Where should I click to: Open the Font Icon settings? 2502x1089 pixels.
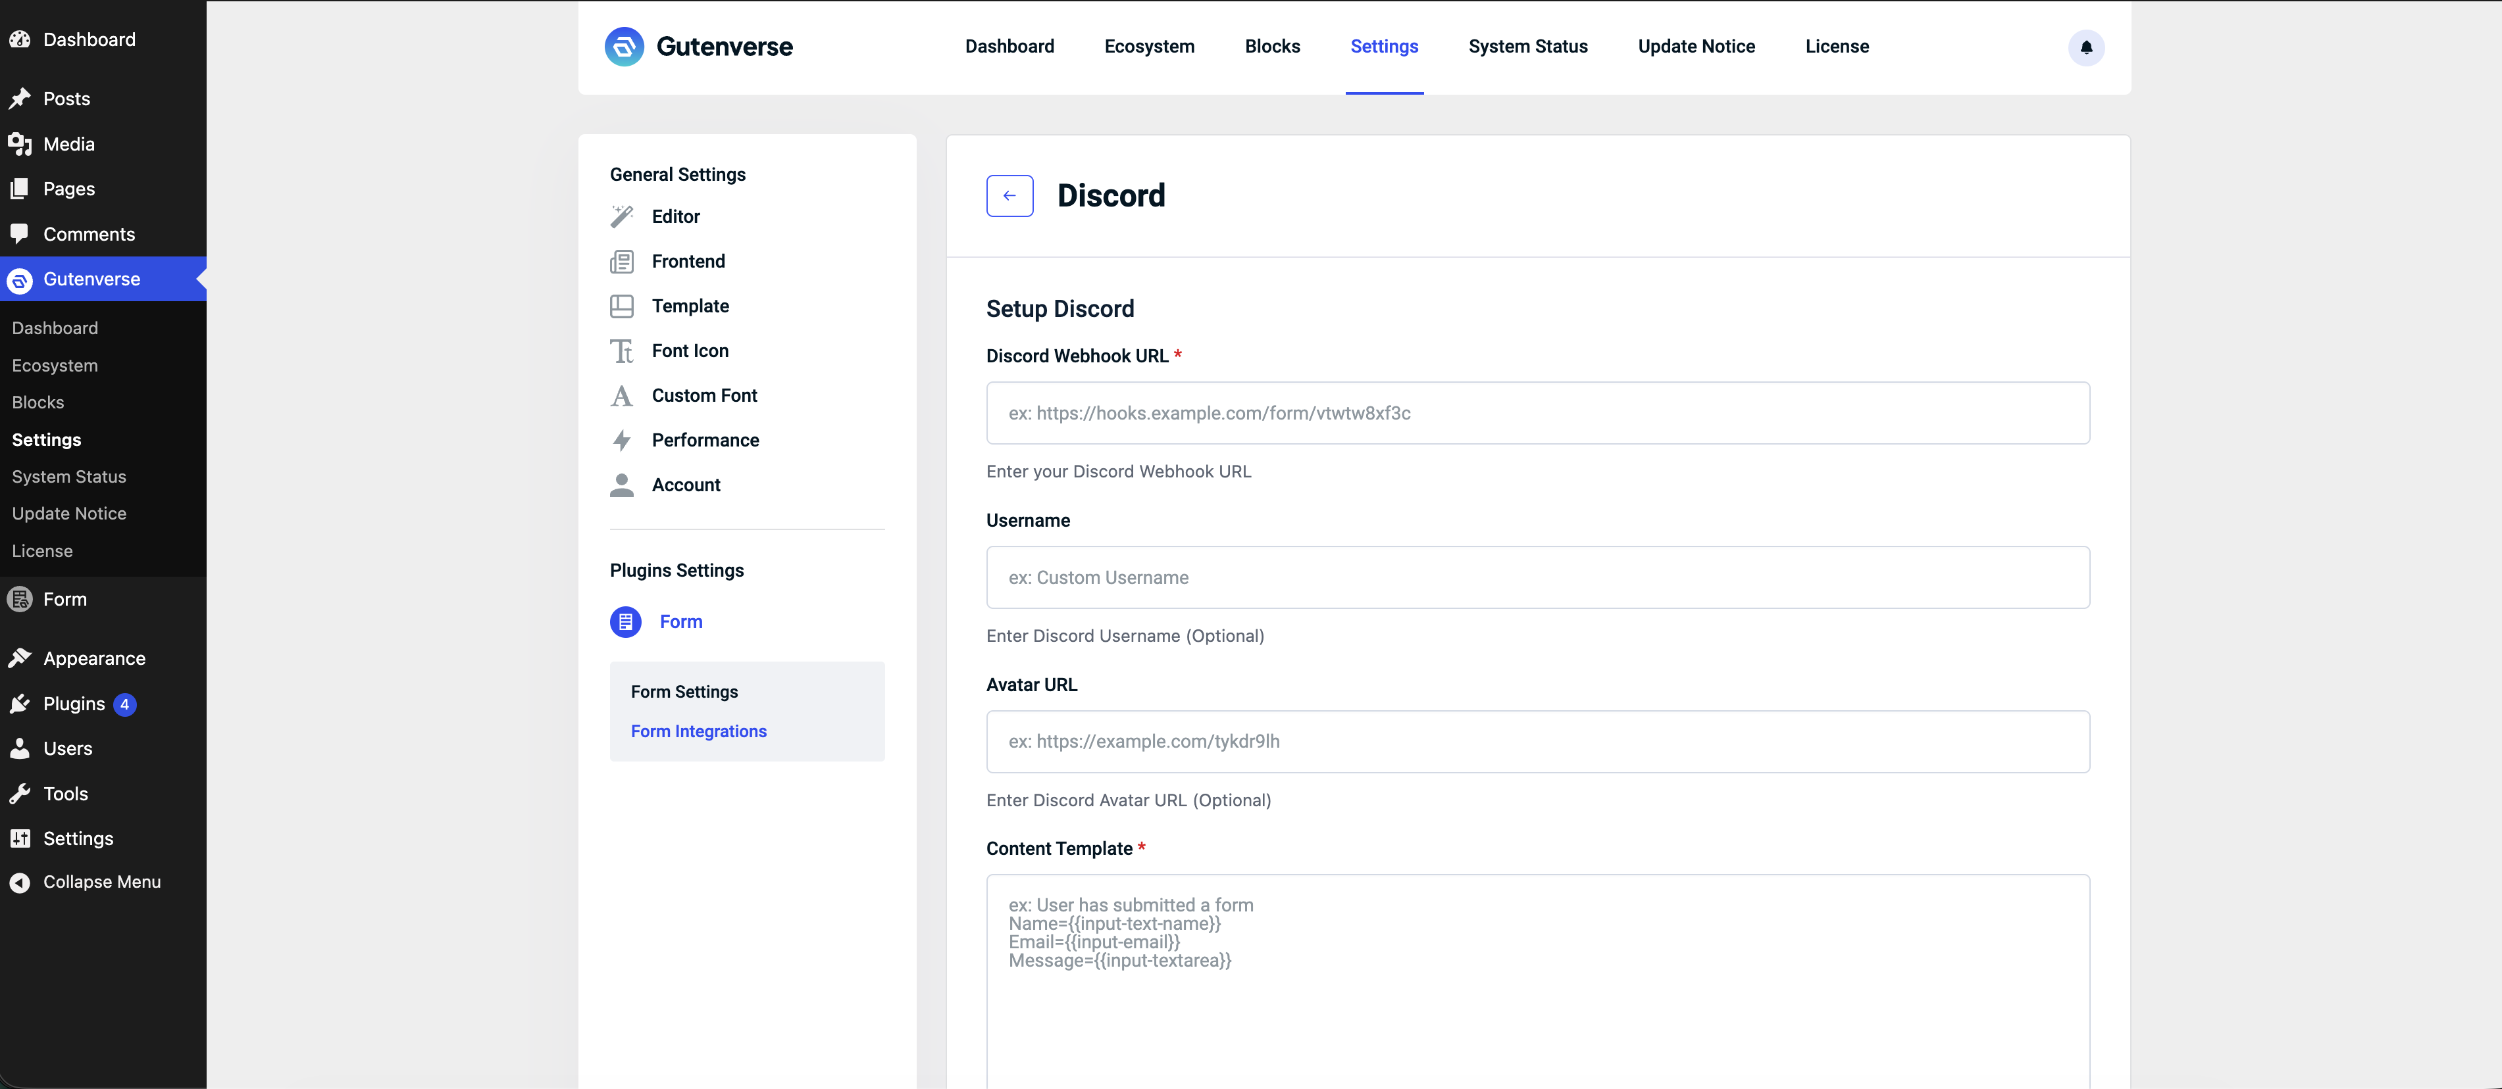coord(690,351)
